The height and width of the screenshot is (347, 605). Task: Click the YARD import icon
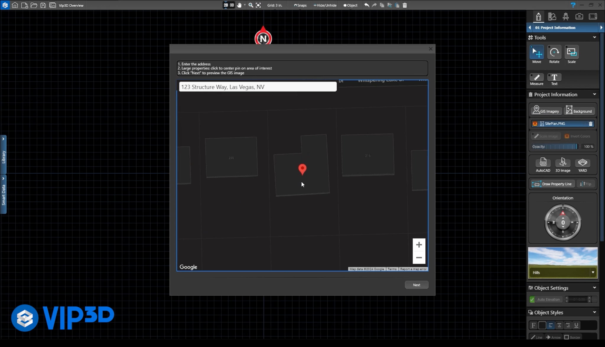[582, 165]
